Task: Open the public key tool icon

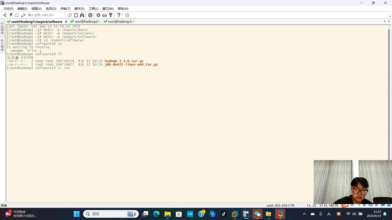Action: (111, 15)
